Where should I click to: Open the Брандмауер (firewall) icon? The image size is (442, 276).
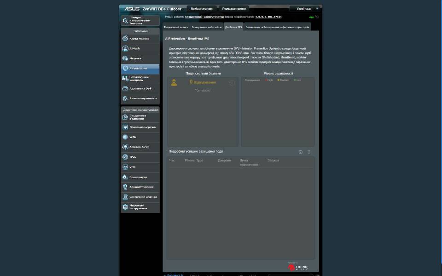125,177
